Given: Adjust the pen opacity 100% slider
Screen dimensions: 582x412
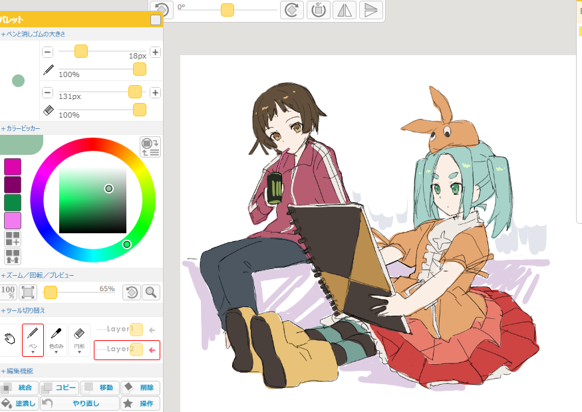Looking at the screenshot, I should 140,69.
